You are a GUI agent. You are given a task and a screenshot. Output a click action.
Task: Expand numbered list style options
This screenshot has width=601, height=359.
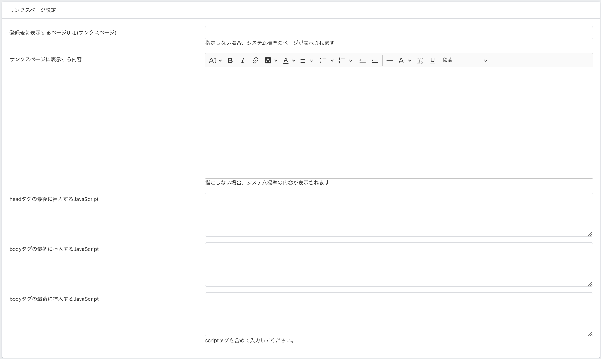350,60
